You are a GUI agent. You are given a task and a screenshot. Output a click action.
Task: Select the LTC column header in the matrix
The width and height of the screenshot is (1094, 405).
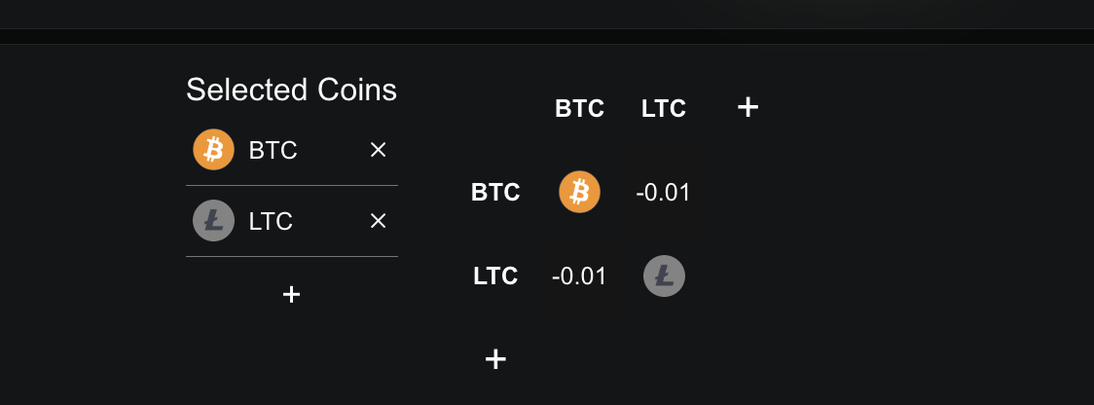tap(664, 109)
